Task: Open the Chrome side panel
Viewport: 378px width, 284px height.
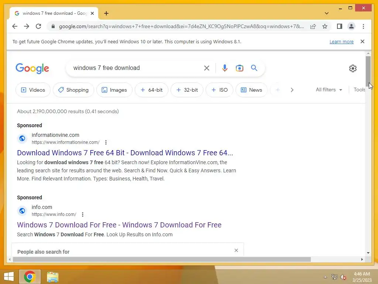Action: coord(340,26)
